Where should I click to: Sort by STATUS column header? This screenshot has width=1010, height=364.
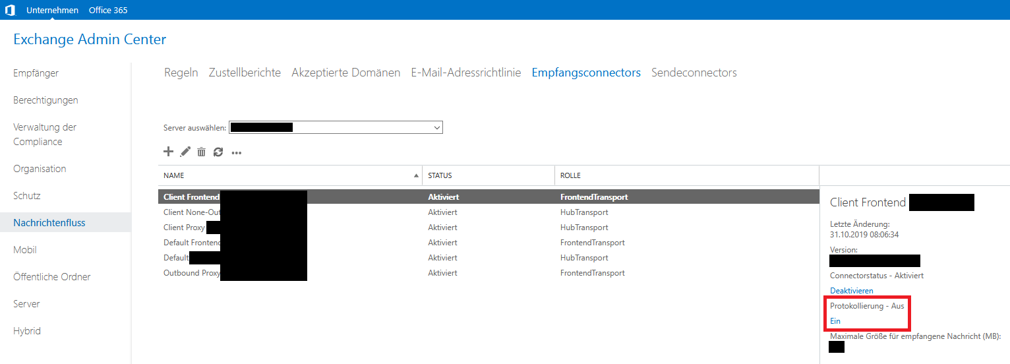(x=440, y=176)
